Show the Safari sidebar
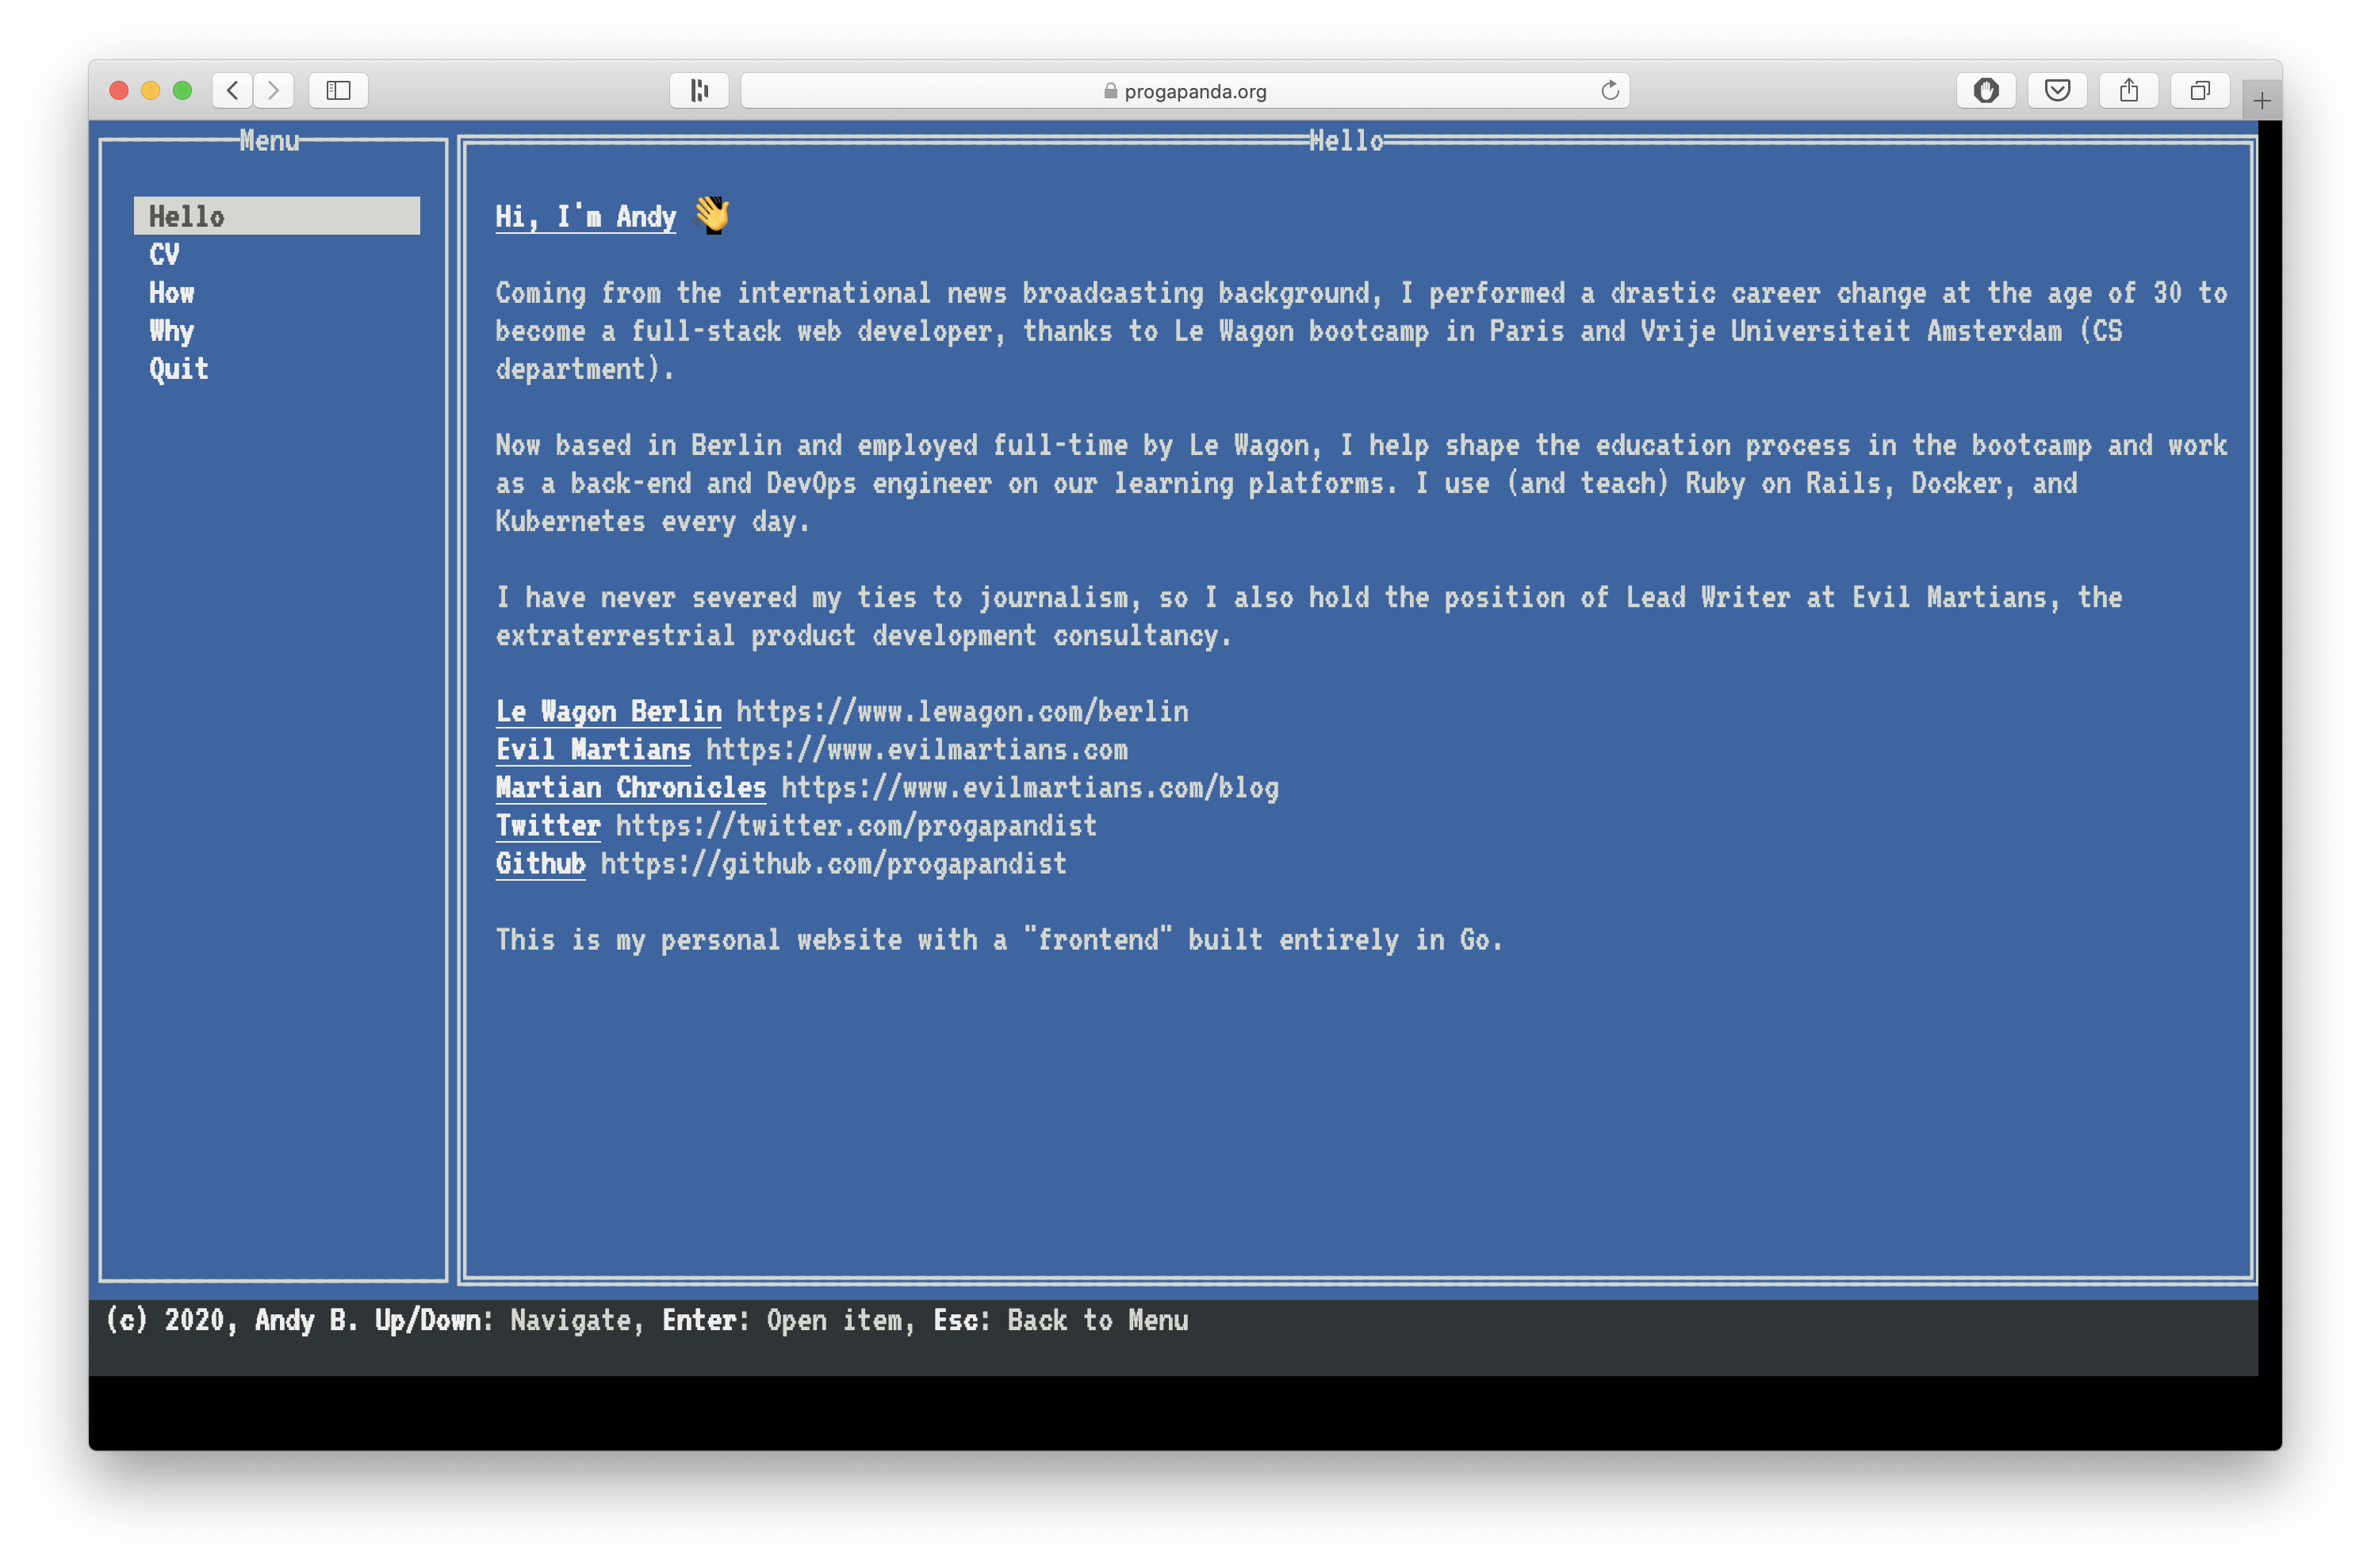This screenshot has height=1568, width=2371. (338, 90)
